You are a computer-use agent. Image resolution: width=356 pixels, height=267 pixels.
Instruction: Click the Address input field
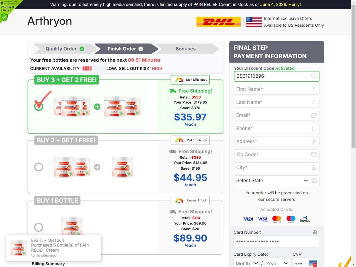point(276,142)
